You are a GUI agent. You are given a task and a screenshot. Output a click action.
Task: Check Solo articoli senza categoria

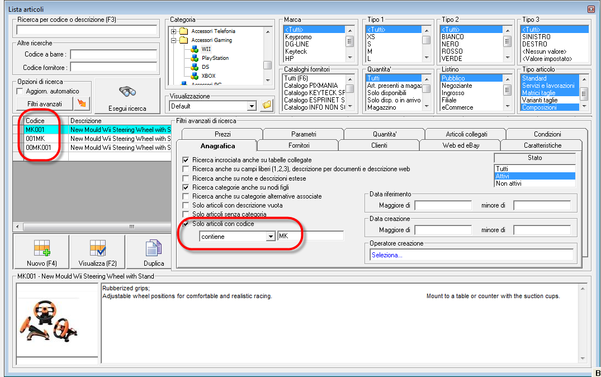(x=186, y=214)
